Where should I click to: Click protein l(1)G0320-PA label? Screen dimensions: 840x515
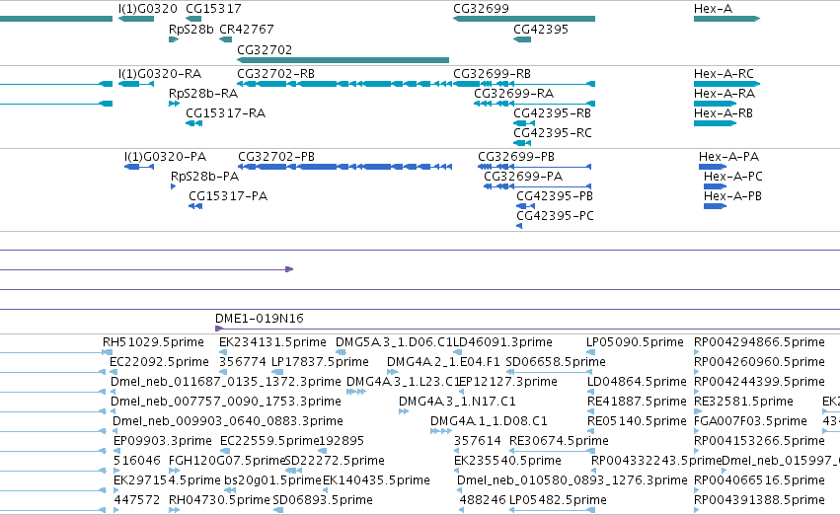[x=166, y=156]
